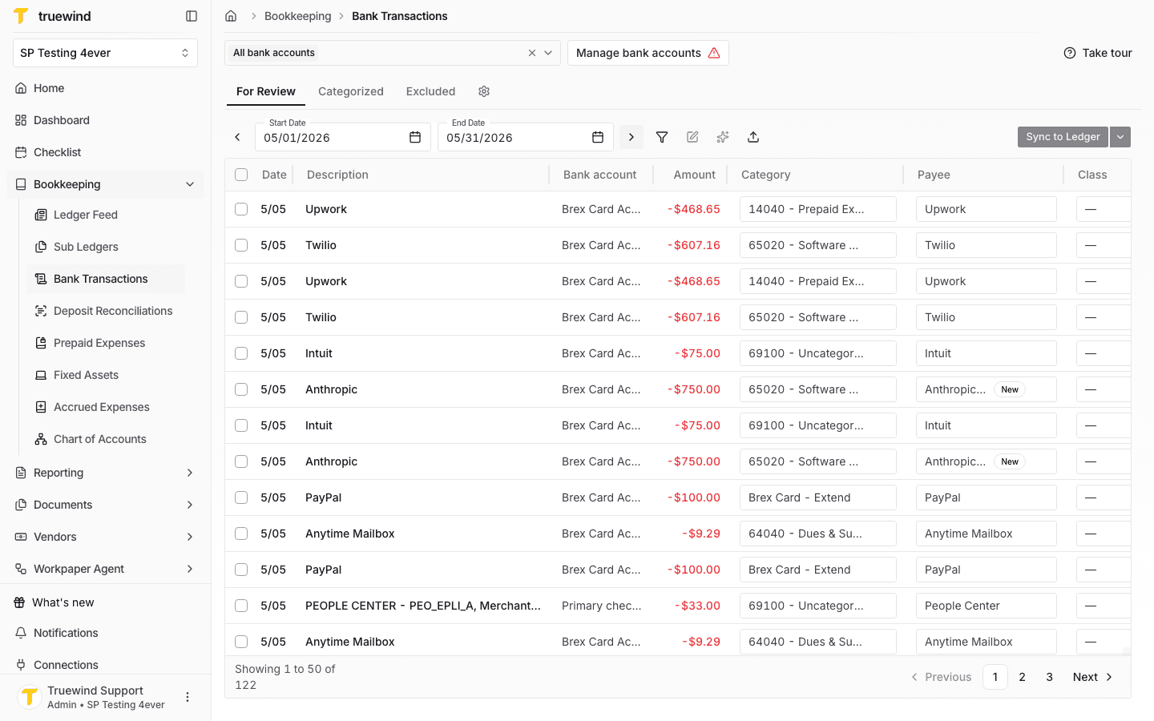This screenshot has height=721, width=1154.
Task: Check first Twilio -$607.16 row checkbox
Action: [x=241, y=245]
